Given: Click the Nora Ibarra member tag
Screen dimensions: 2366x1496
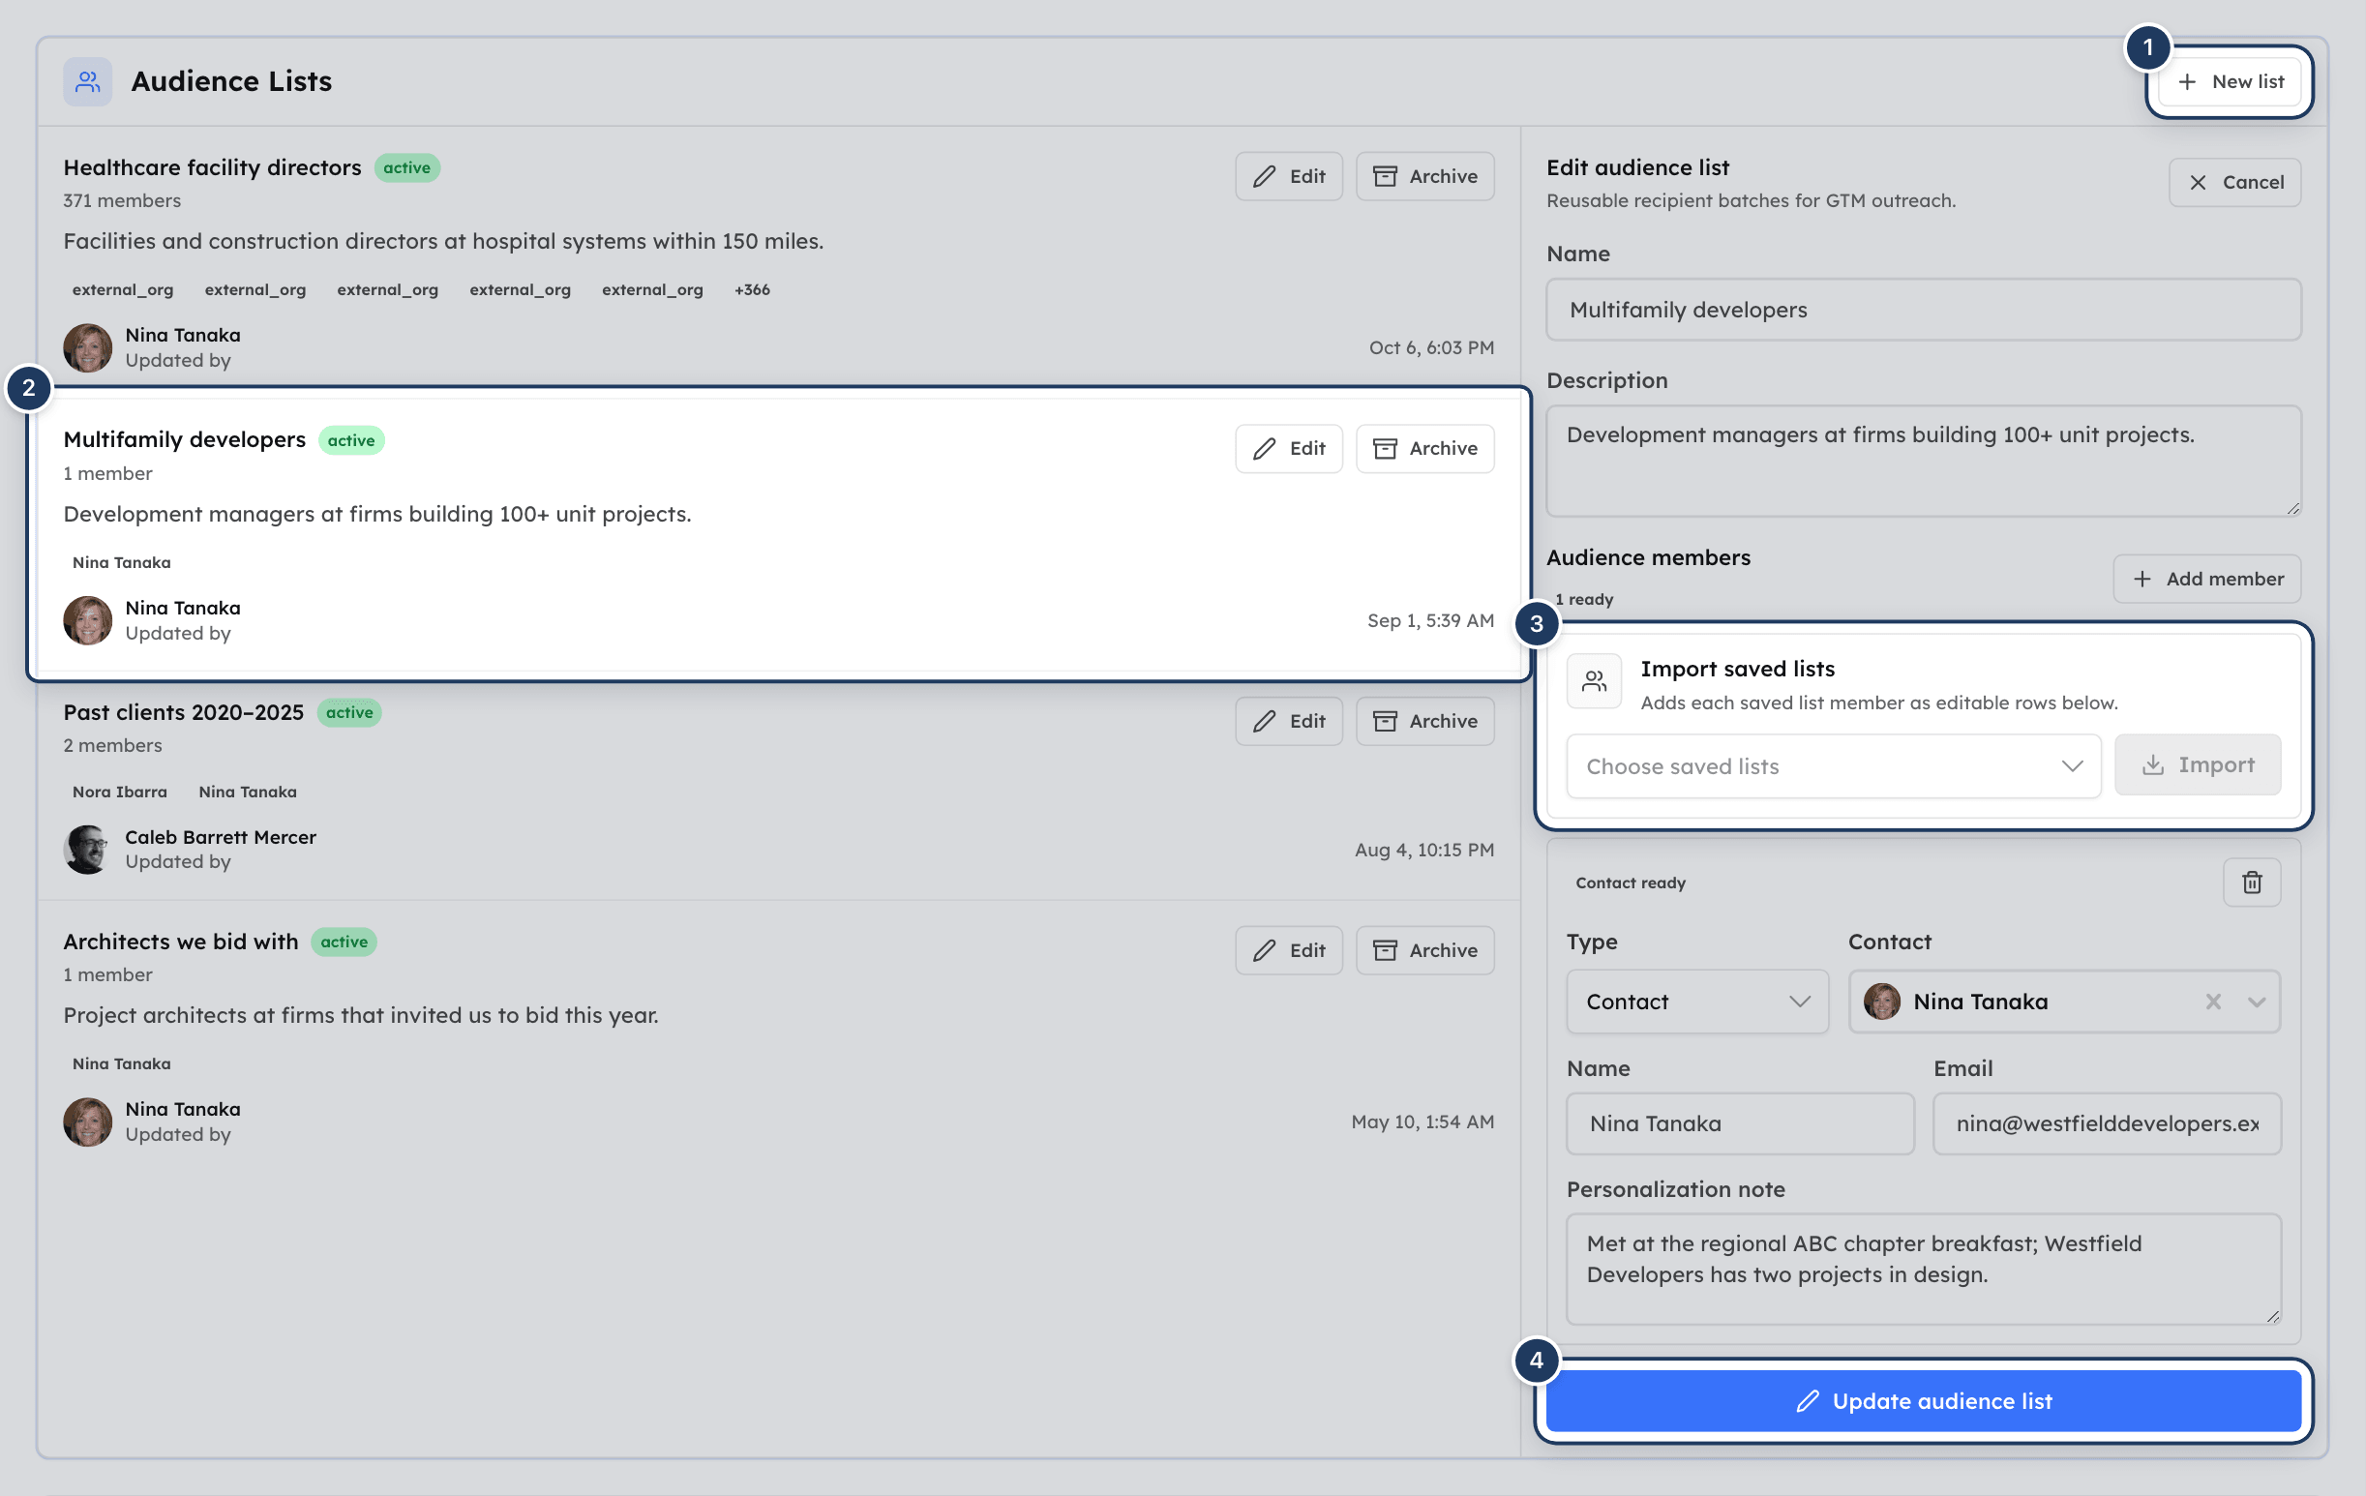Looking at the screenshot, I should click(120, 792).
